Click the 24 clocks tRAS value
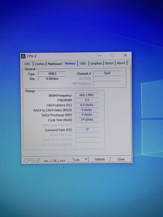The height and width of the screenshot is (217, 163). pyautogui.click(x=87, y=119)
